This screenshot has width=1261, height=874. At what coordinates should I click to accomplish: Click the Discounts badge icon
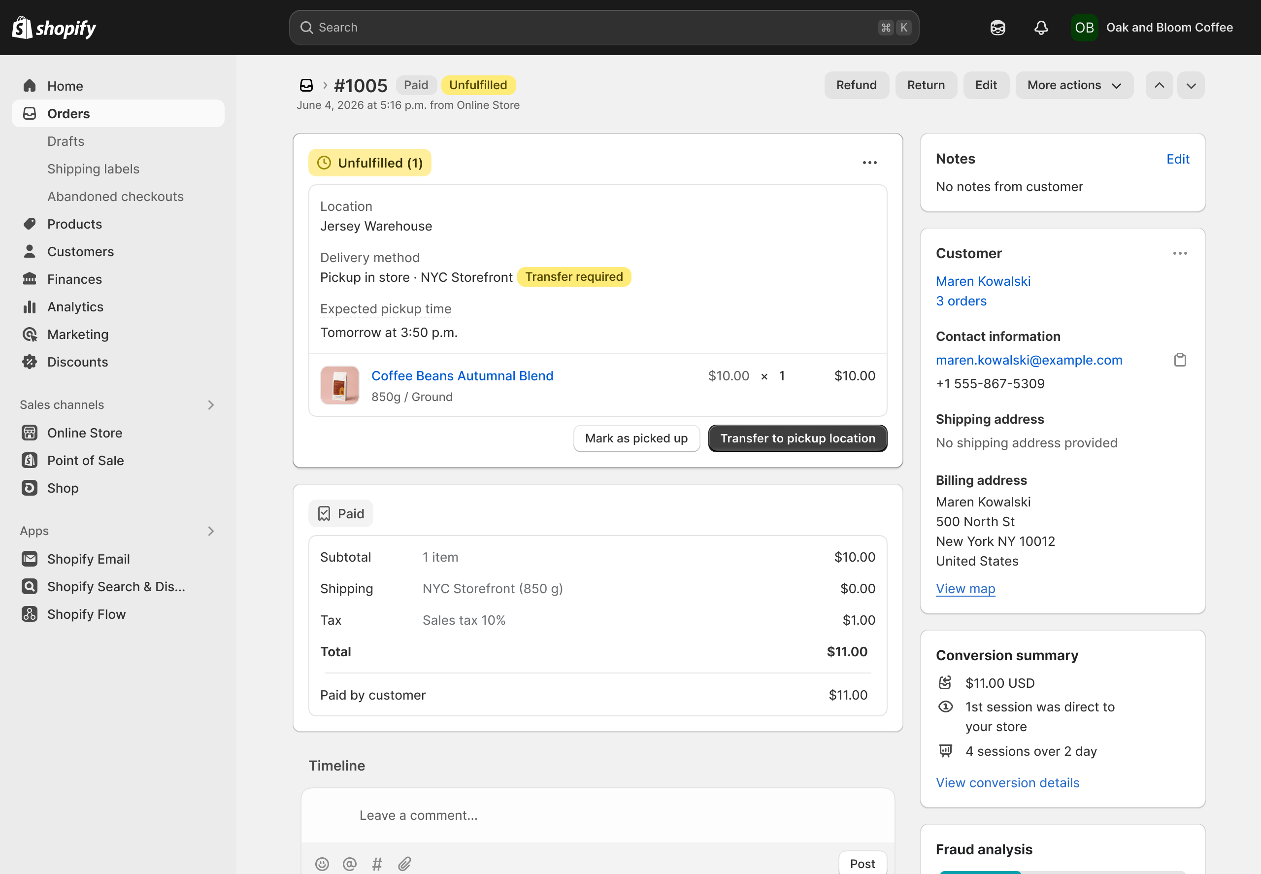point(30,362)
